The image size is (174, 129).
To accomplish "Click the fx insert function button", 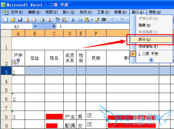I will click(x=54, y=26).
